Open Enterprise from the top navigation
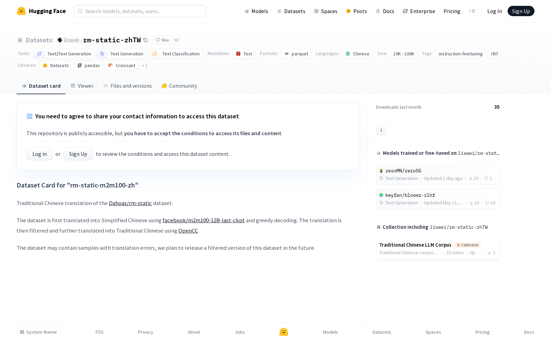Viewport: 551px width, 344px height. 419,11
